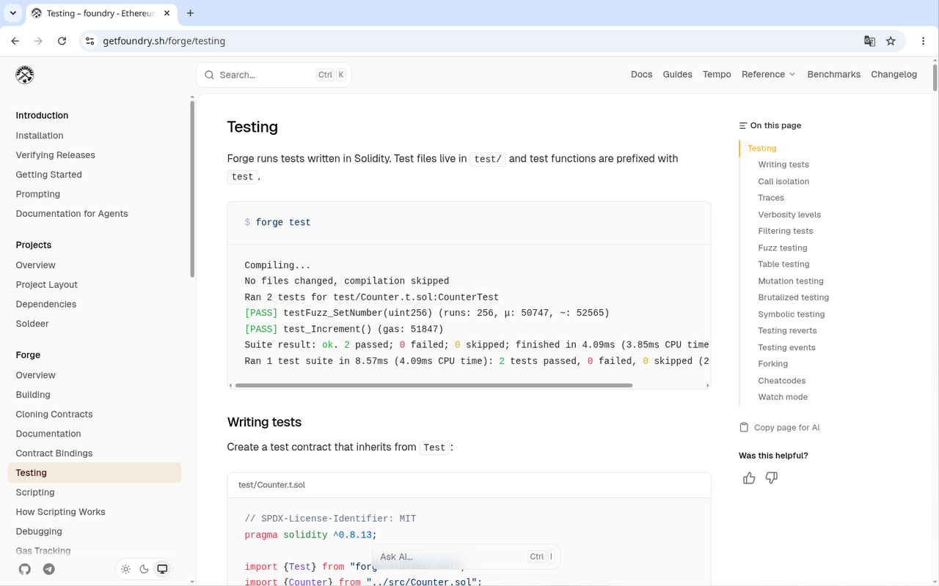Open the Benchmarks nav item
Viewport: 939px width, 586px height.
point(833,75)
